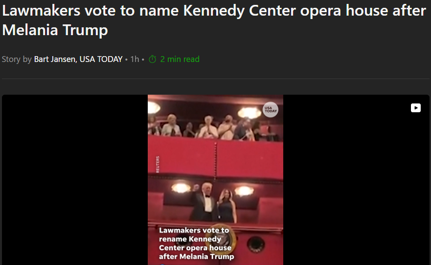This screenshot has width=431, height=265.
Task: Click the USA TODAY circular logo on video
Action: pyautogui.click(x=271, y=109)
